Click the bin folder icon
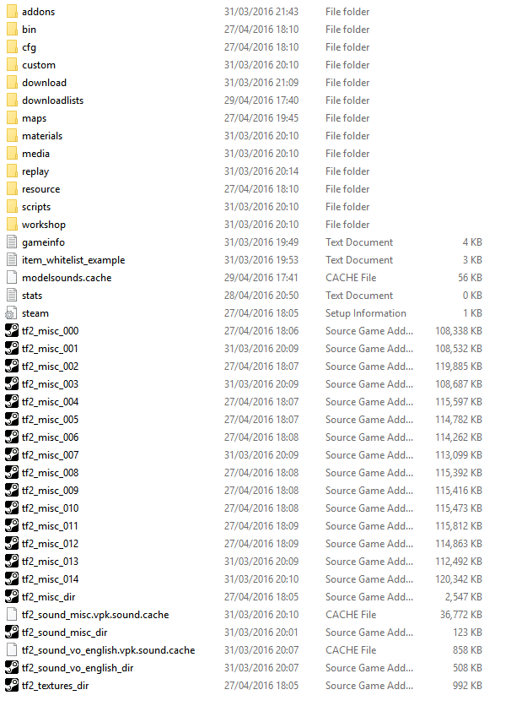 (x=12, y=30)
